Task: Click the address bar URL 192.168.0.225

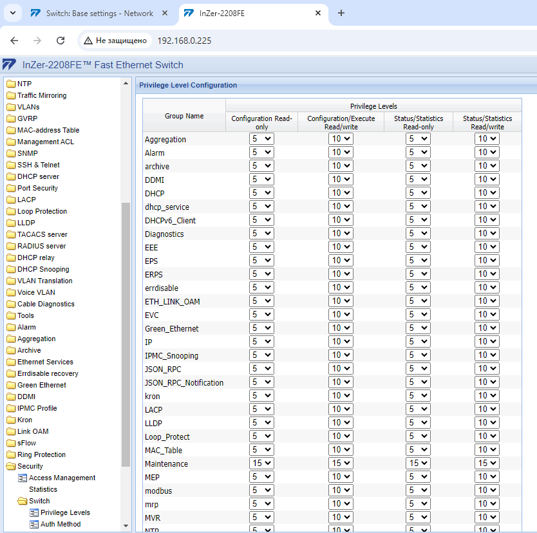Action: click(x=184, y=41)
